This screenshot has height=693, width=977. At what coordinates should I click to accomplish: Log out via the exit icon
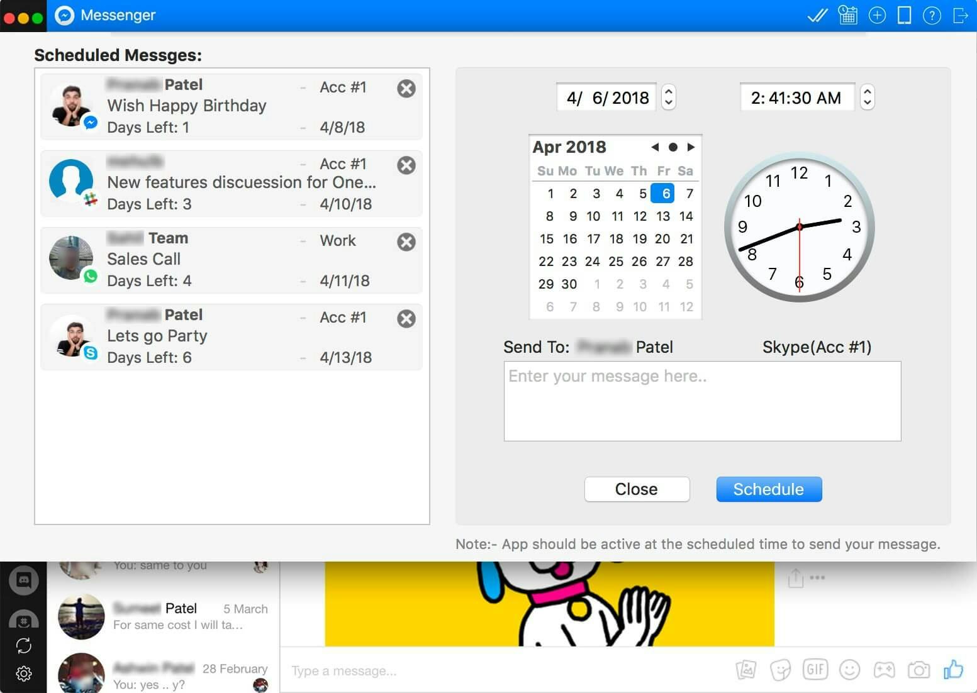click(x=961, y=15)
